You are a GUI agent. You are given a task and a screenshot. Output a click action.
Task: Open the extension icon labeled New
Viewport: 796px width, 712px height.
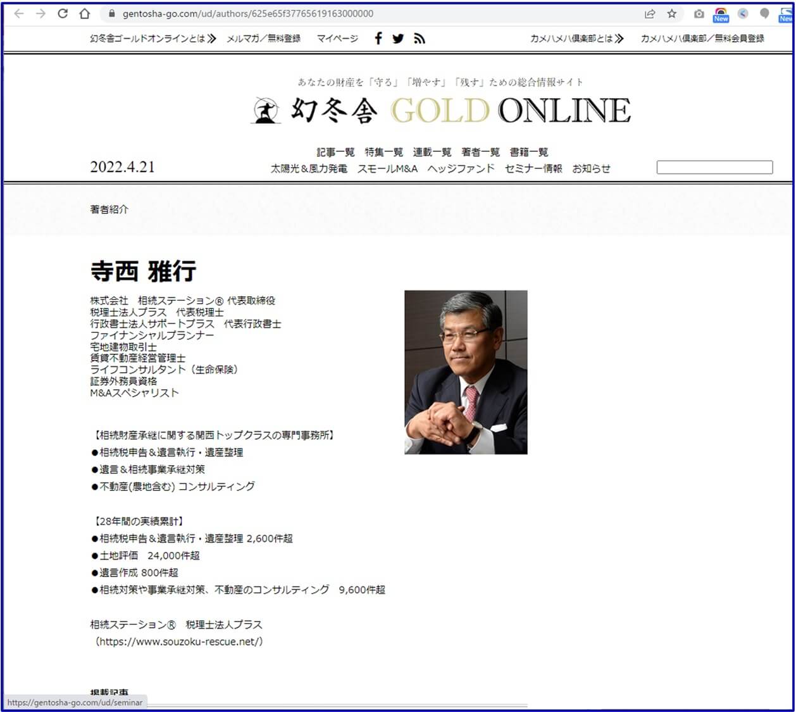click(721, 15)
